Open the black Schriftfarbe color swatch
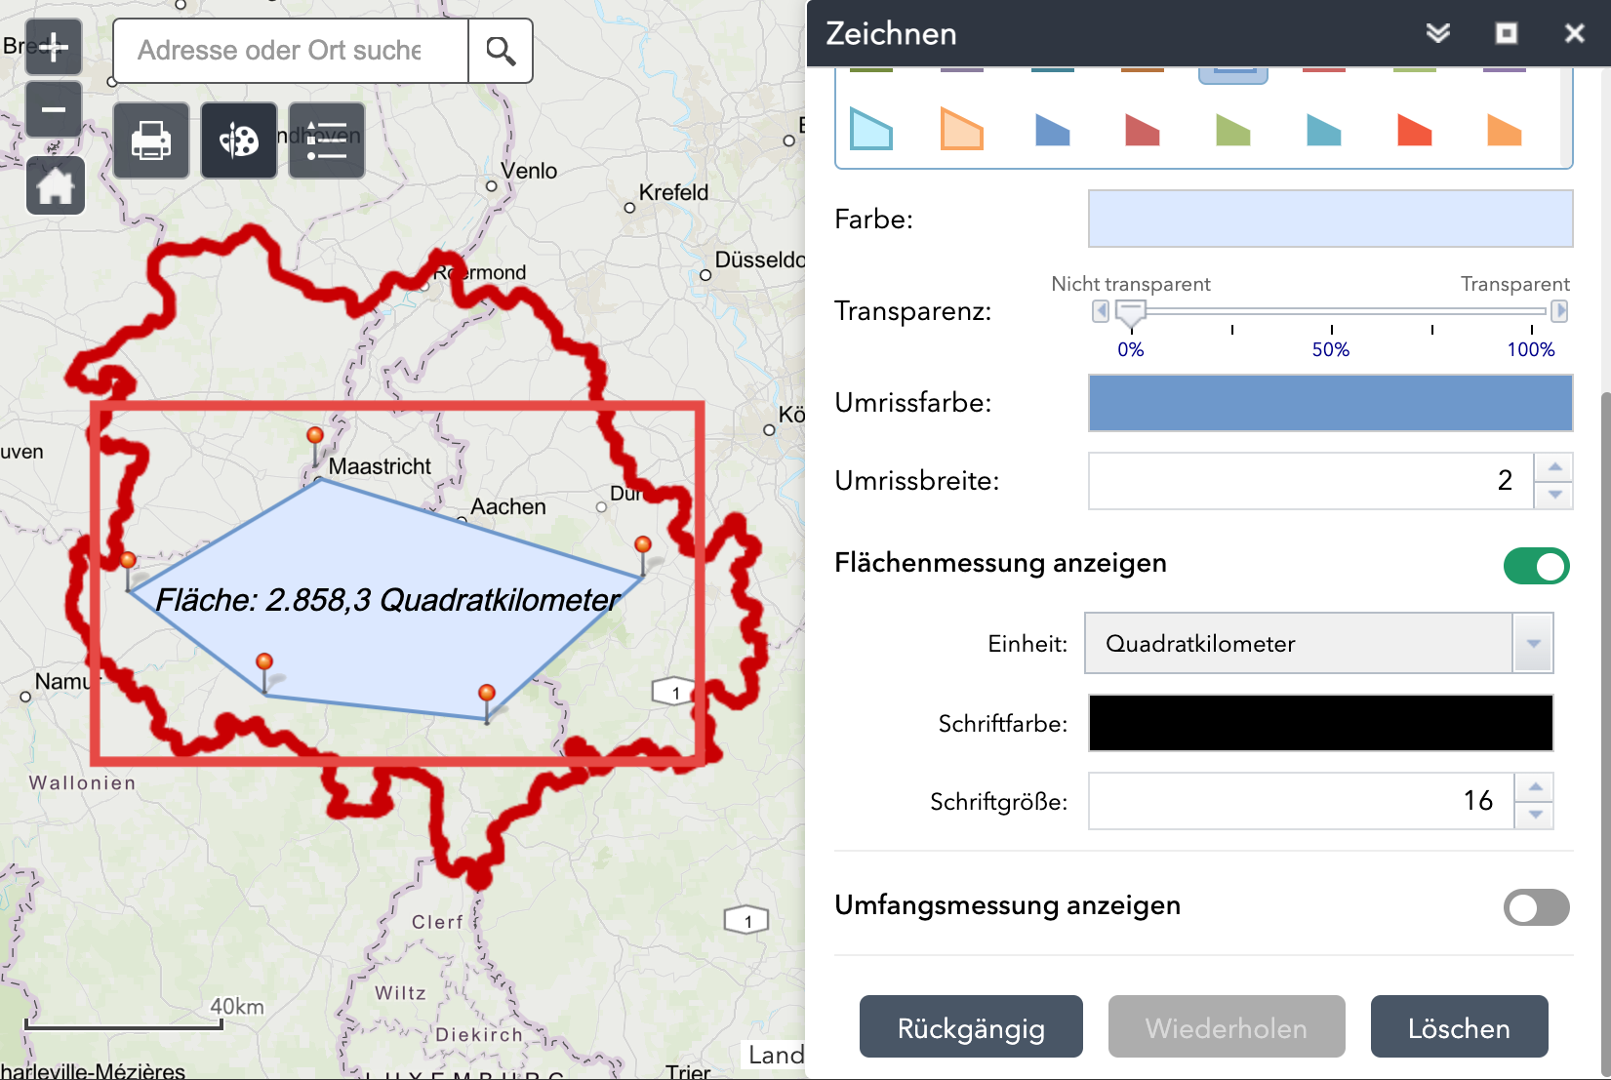The image size is (1611, 1080). click(1320, 723)
